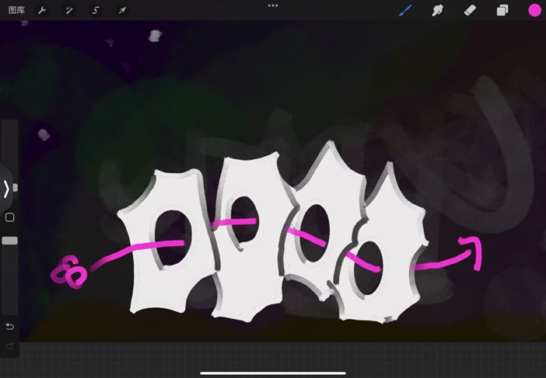Redo the last undone action
546x378 pixels.
(10, 345)
